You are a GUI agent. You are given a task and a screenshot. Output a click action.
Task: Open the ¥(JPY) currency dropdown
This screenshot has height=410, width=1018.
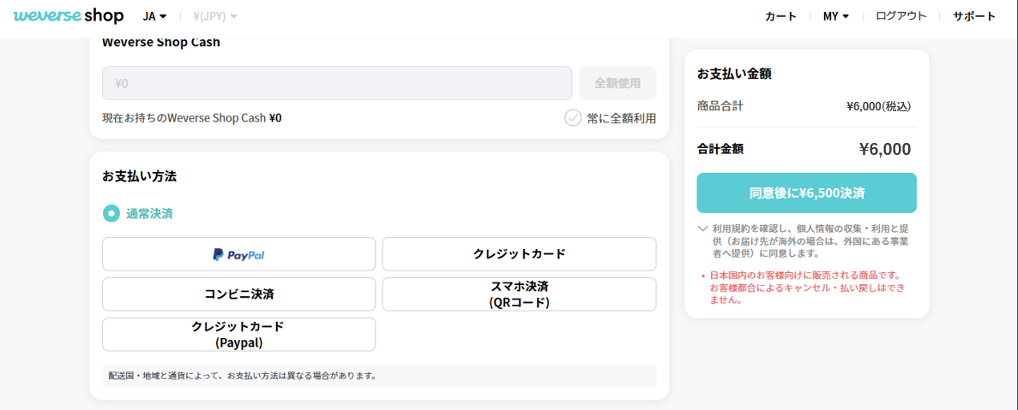pos(215,16)
